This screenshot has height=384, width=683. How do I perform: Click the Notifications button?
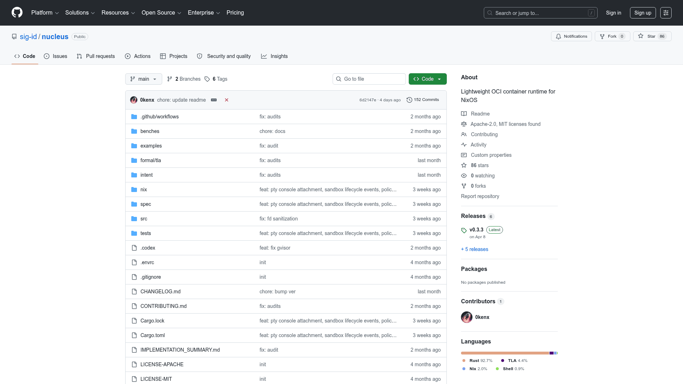tap(571, 36)
